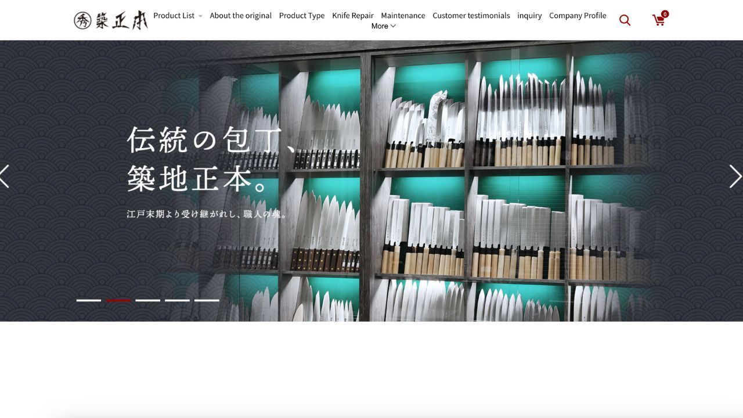Viewport: 743px width, 418px height.
Task: Select the first carousel slide indicator
Action: tap(89, 300)
